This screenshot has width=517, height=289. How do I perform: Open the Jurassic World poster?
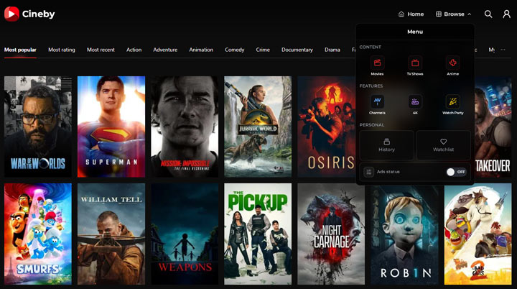tap(258, 127)
